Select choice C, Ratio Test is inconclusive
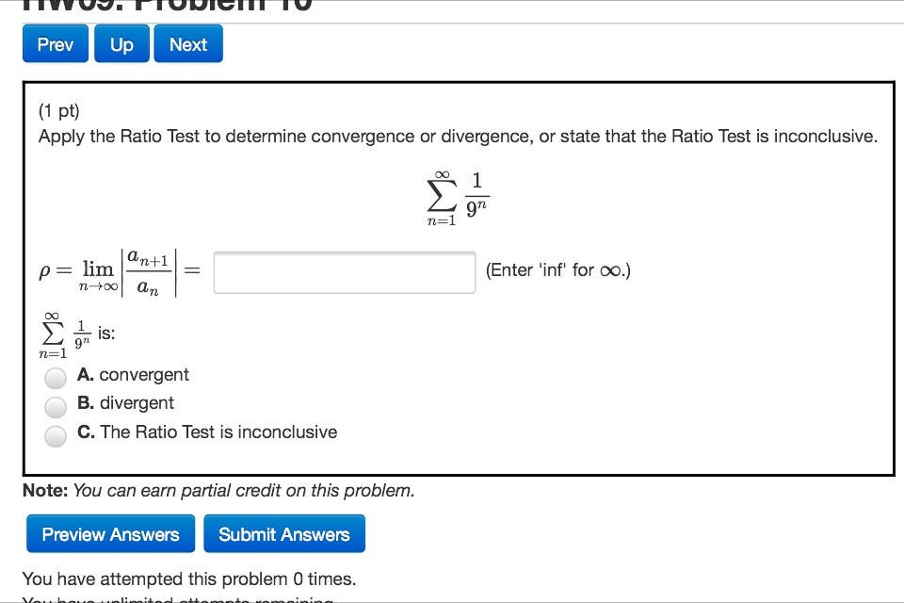 [56, 432]
